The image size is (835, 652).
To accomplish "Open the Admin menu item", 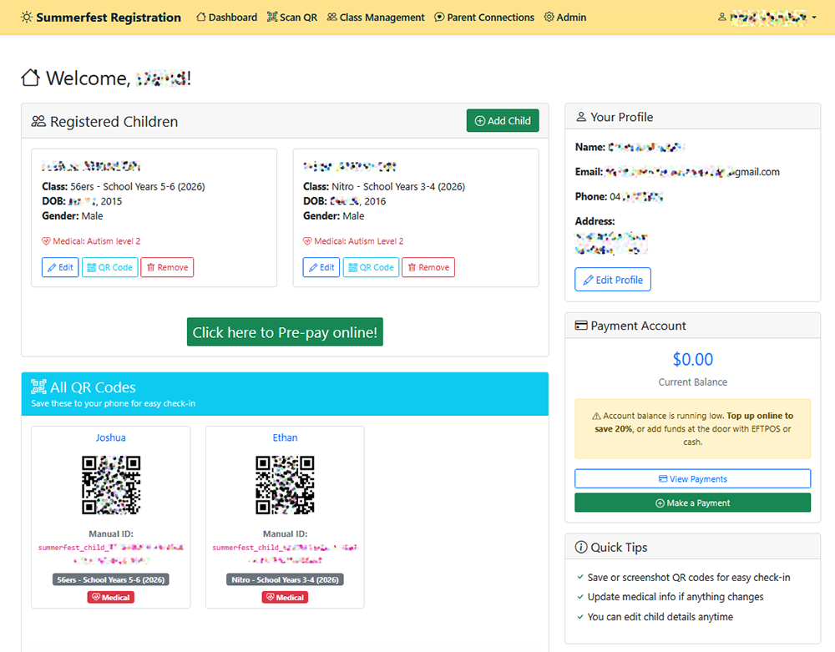I will [565, 17].
